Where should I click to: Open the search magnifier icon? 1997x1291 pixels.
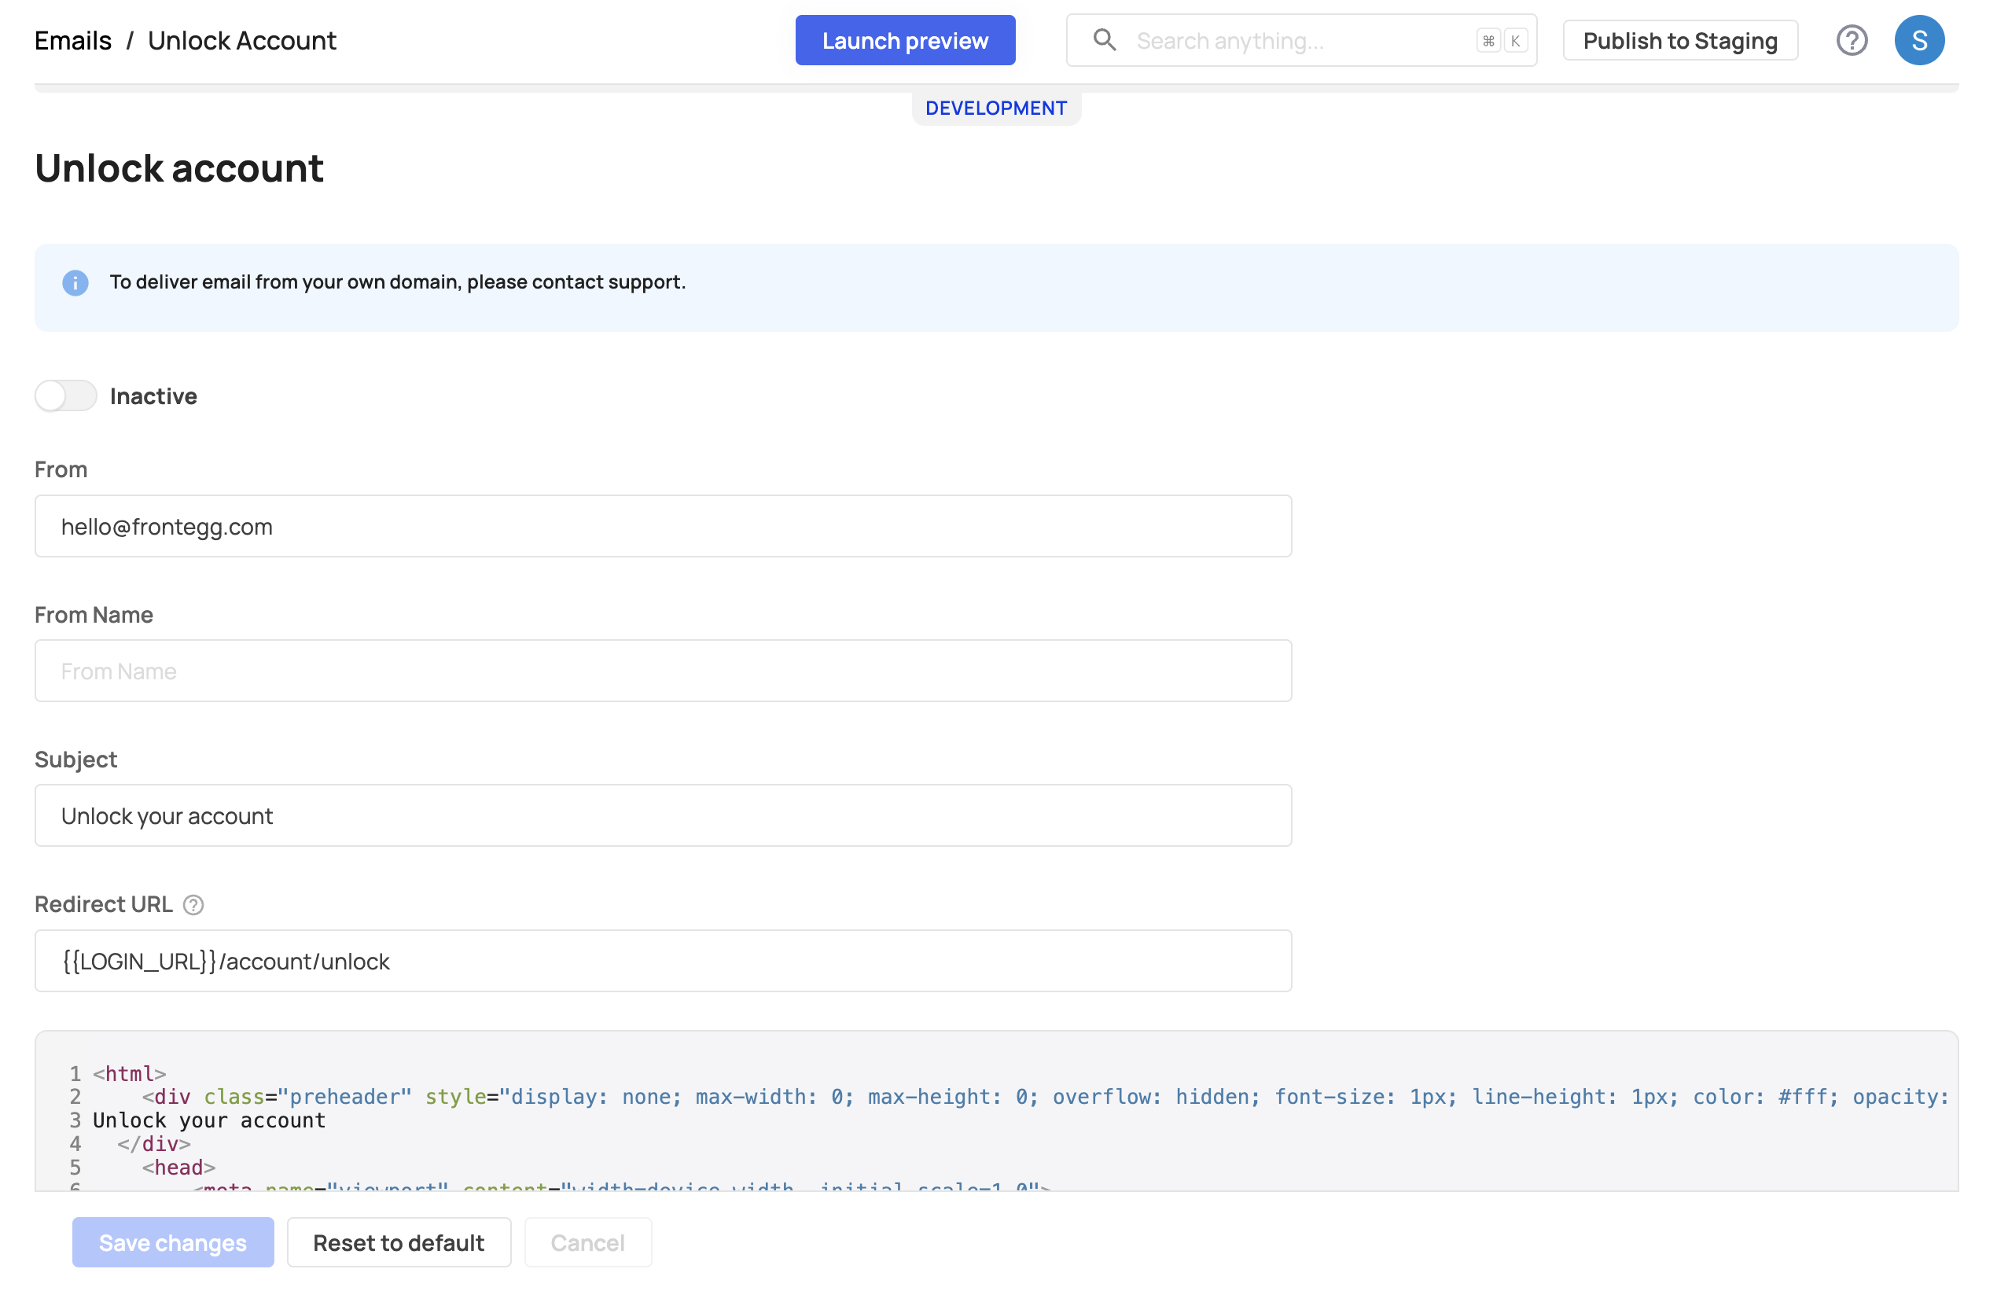1105,39
